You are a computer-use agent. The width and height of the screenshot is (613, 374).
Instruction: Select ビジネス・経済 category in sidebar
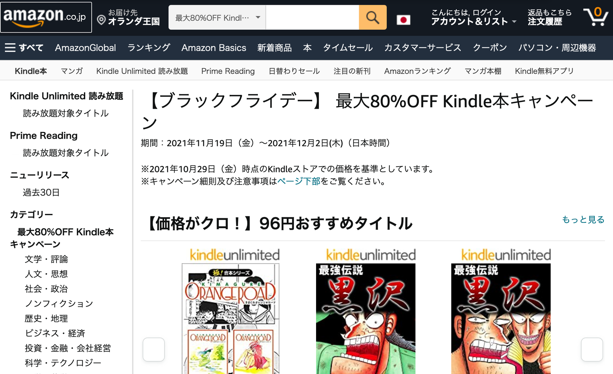[55, 333]
